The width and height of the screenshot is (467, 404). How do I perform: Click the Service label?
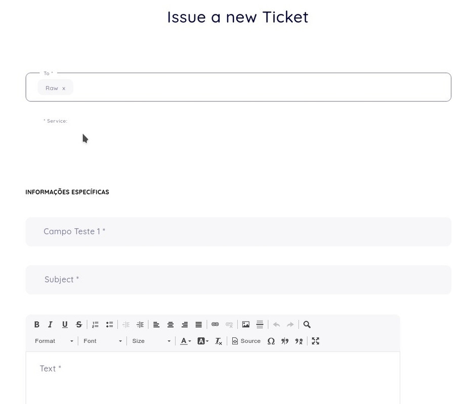pos(55,121)
